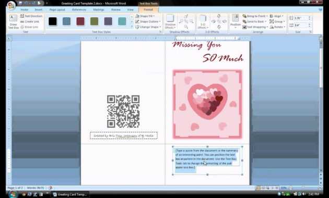Select the Format tab
The width and height of the screenshot is (329, 198).
tap(148, 9)
